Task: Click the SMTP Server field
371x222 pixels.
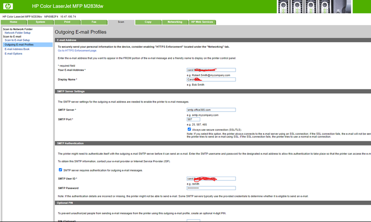Action: point(211,110)
